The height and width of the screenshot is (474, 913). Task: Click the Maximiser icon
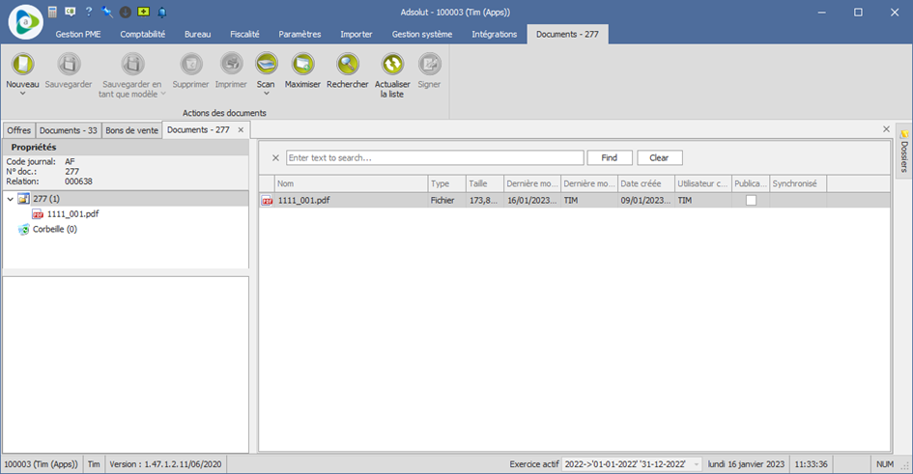302,64
